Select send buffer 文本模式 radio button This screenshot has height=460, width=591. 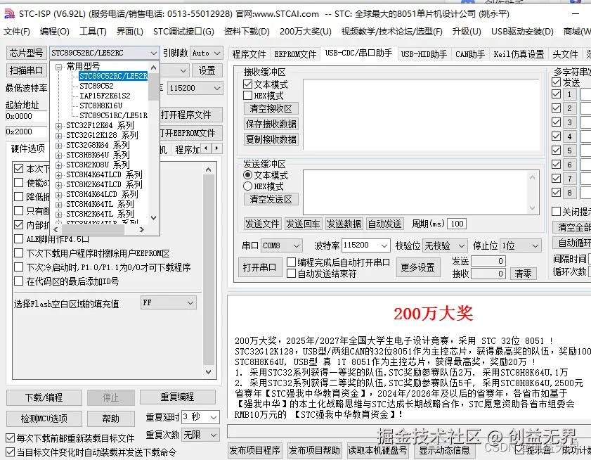pyautogui.click(x=247, y=175)
